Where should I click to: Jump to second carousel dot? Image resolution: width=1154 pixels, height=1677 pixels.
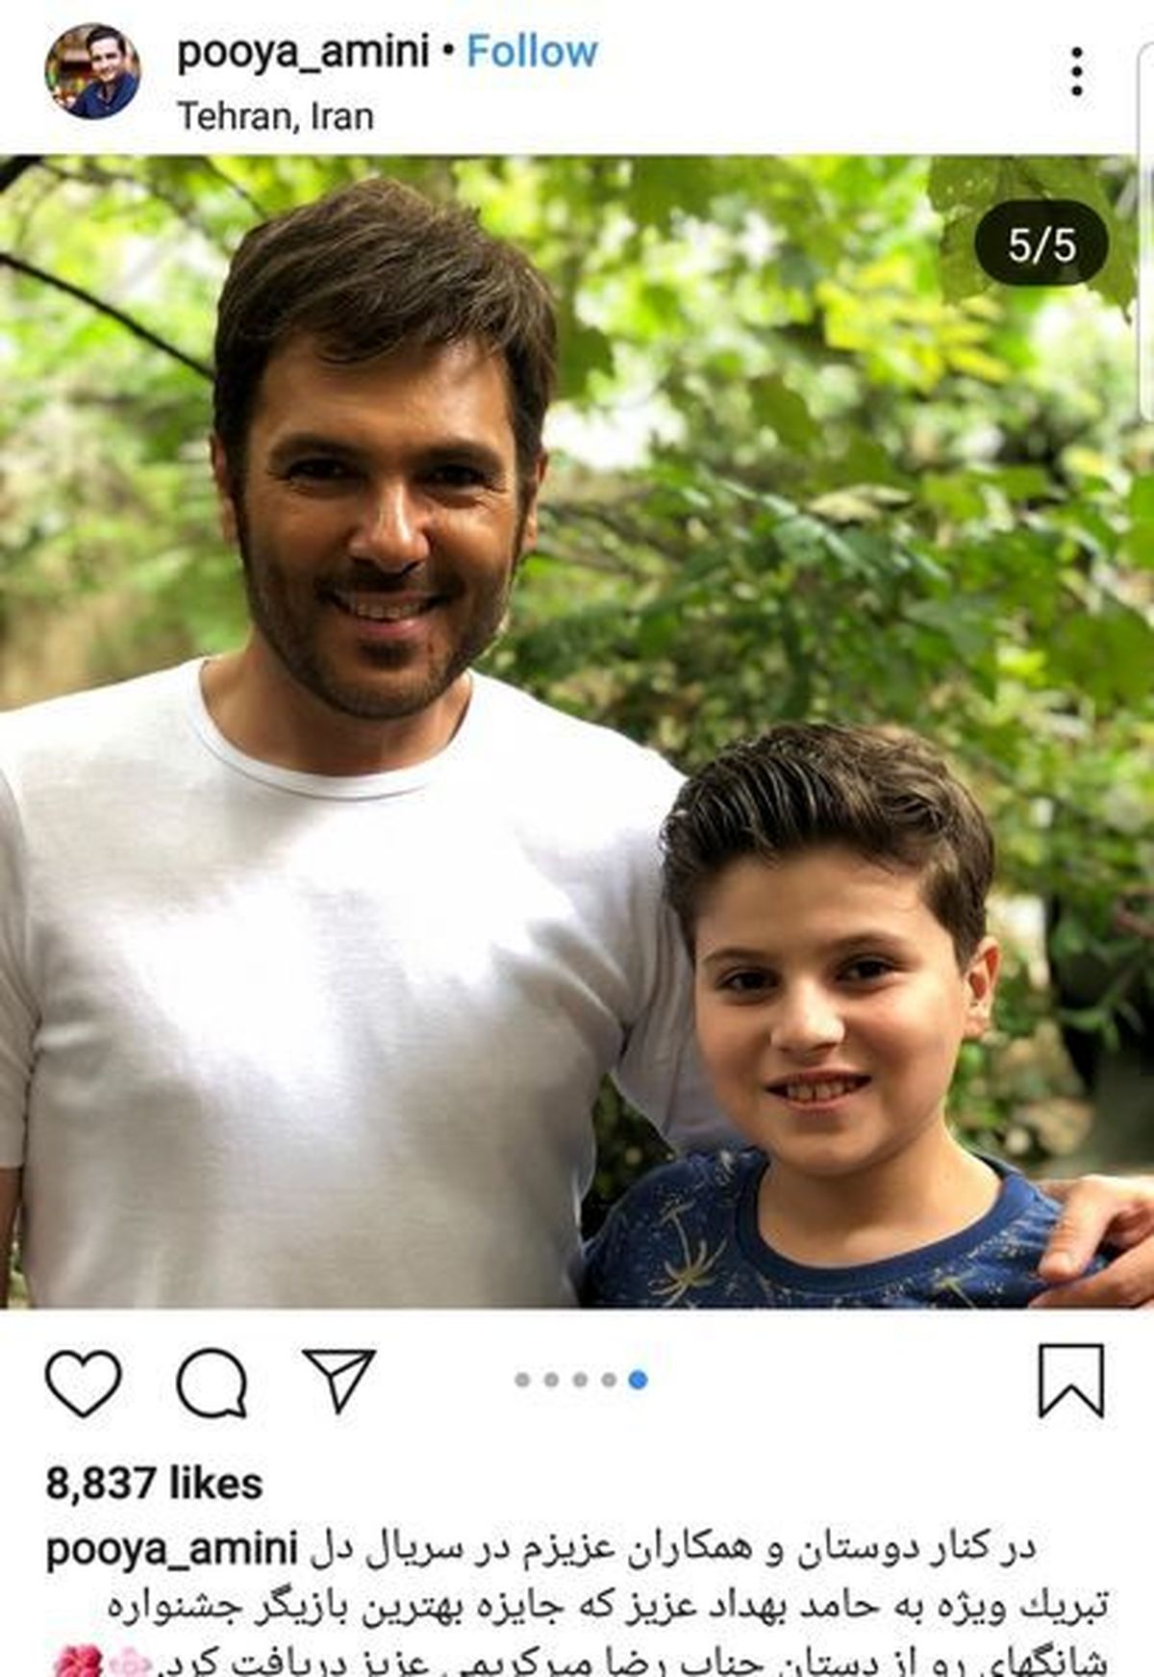click(x=551, y=1380)
